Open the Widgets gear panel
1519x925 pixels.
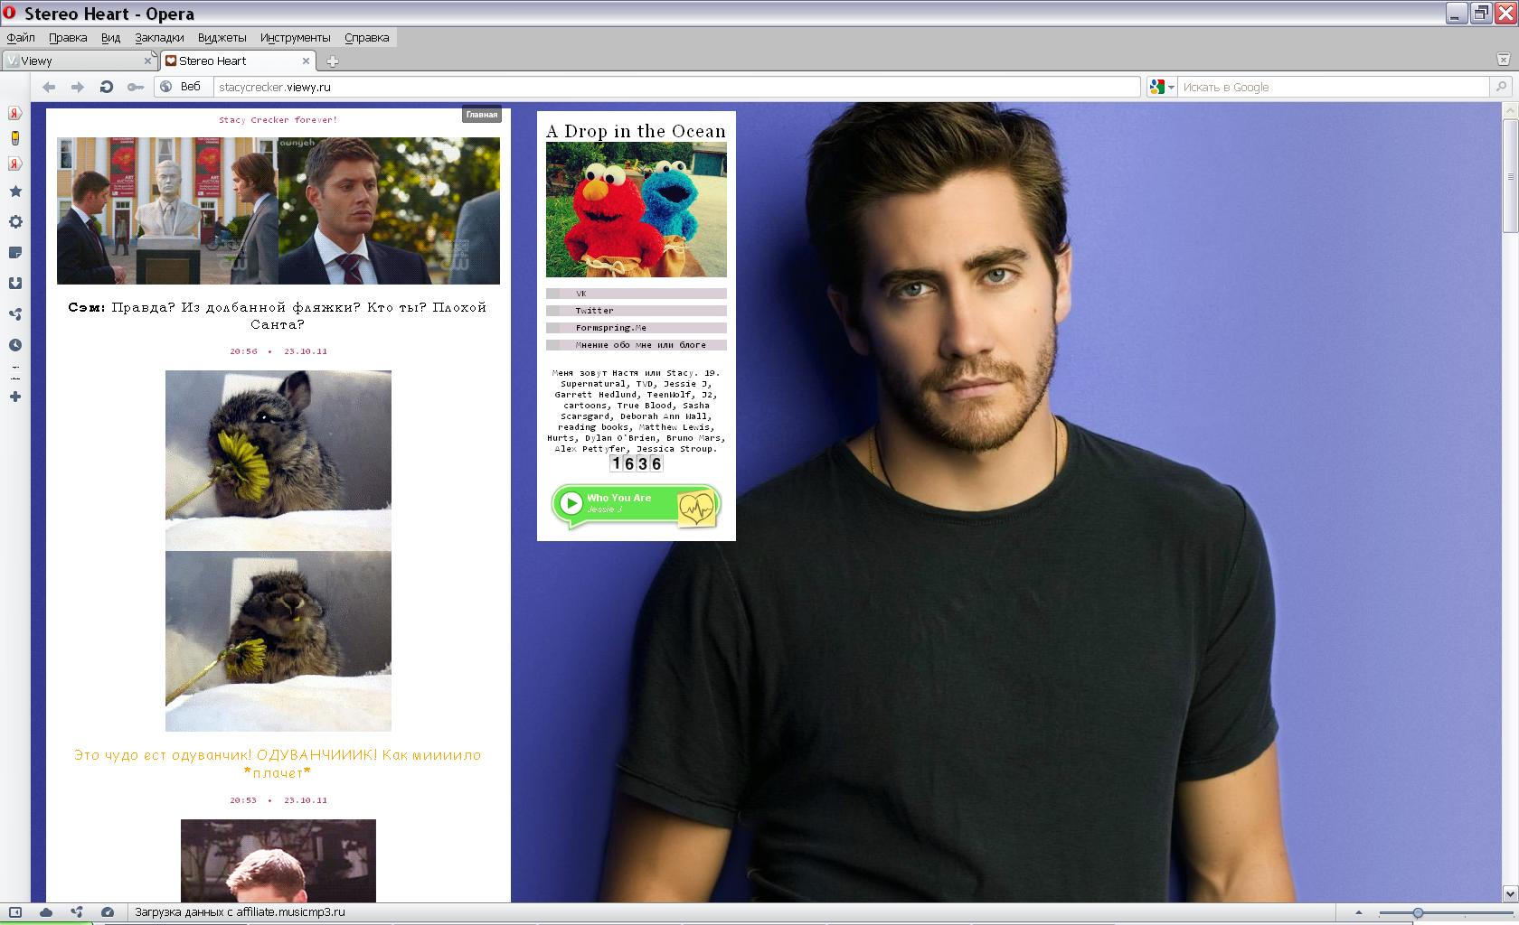click(x=15, y=222)
